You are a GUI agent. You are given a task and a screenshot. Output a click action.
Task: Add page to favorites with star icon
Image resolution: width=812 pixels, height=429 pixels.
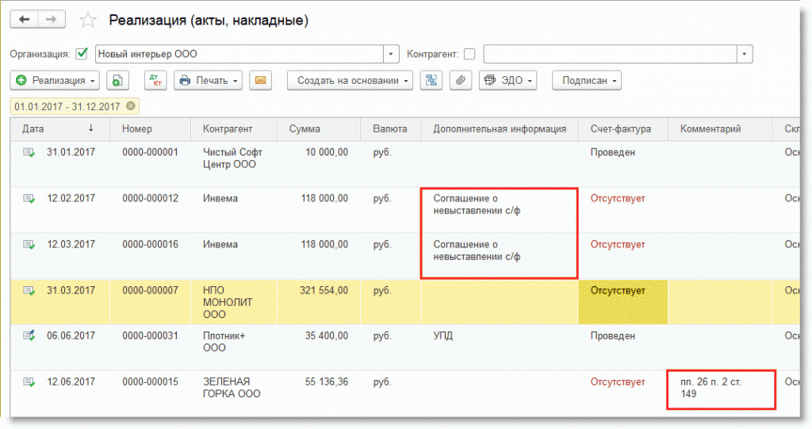click(x=89, y=20)
